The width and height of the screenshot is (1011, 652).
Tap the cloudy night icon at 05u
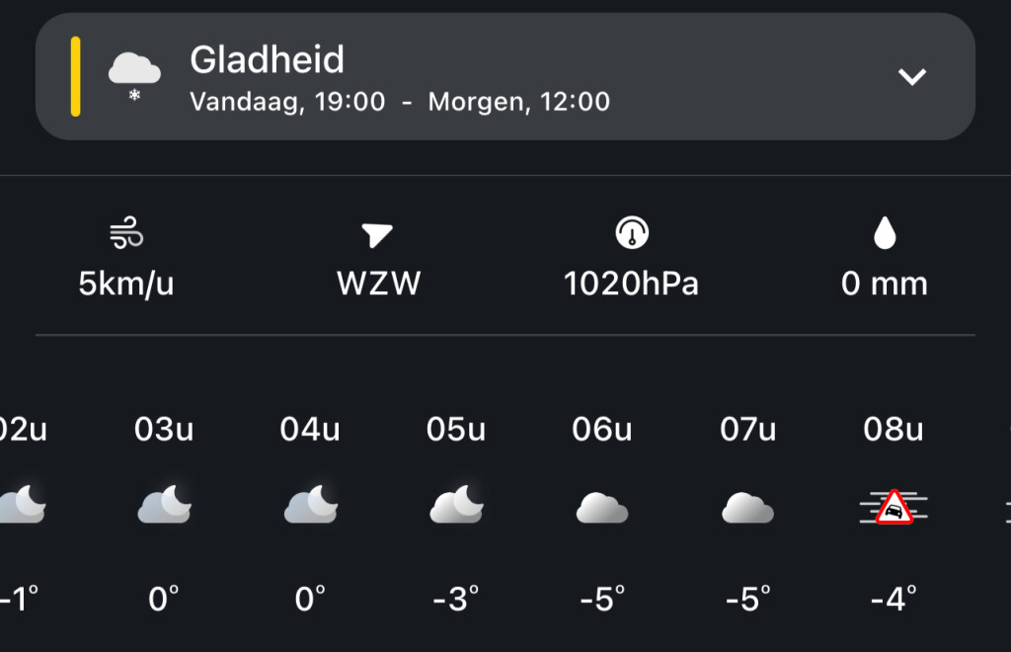456,506
